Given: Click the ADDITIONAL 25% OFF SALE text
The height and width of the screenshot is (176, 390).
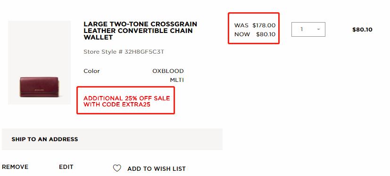Looking at the screenshot, I should 126,98.
